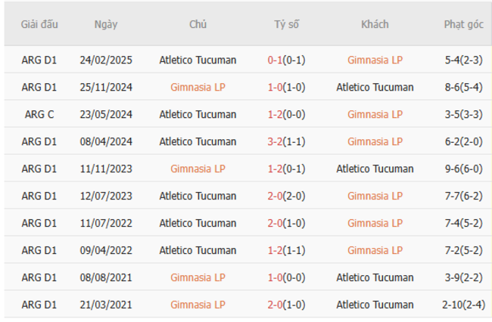This screenshot has width=492, height=322.
Task: Select Gimnasia LP in the 25/11/2024 row
Action: [198, 87]
